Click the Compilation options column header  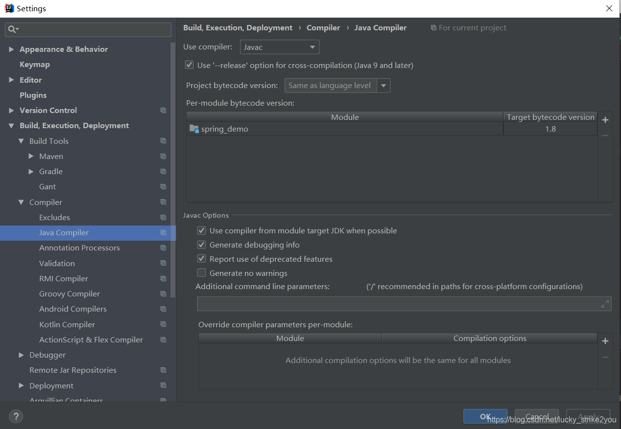490,339
